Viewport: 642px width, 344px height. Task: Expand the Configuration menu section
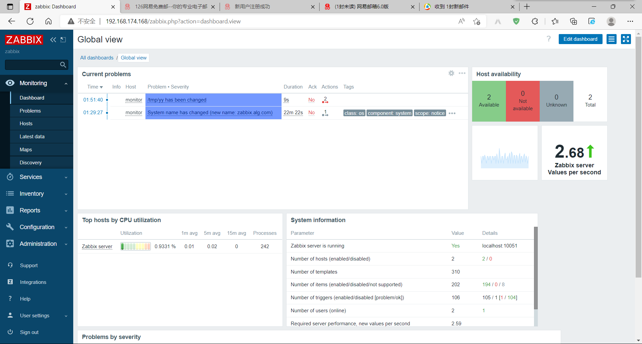[x=36, y=227]
